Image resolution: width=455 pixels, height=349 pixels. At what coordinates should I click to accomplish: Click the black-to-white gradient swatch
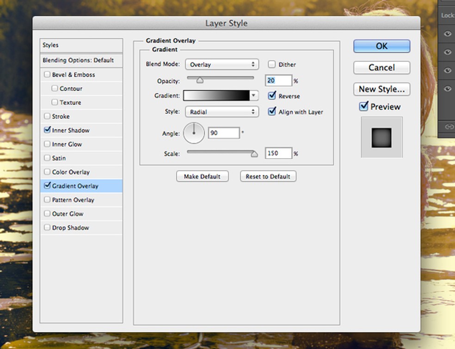[216, 96]
